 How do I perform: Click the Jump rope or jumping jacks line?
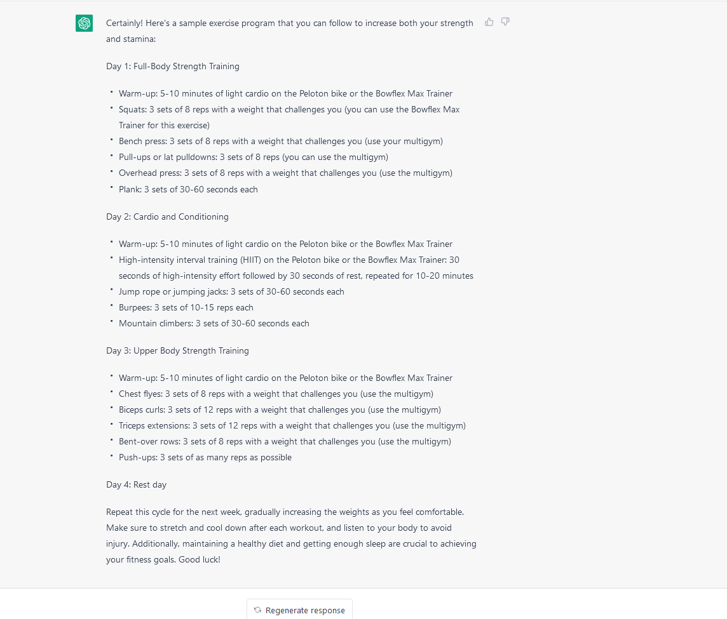tap(231, 291)
